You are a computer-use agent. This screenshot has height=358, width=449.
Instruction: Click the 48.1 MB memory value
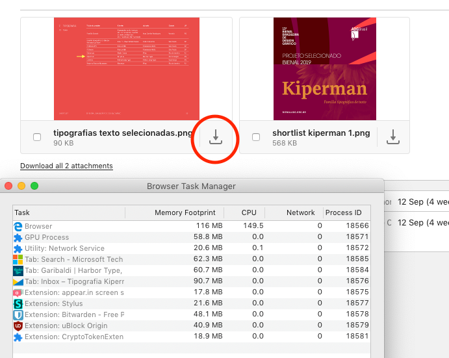click(208, 314)
